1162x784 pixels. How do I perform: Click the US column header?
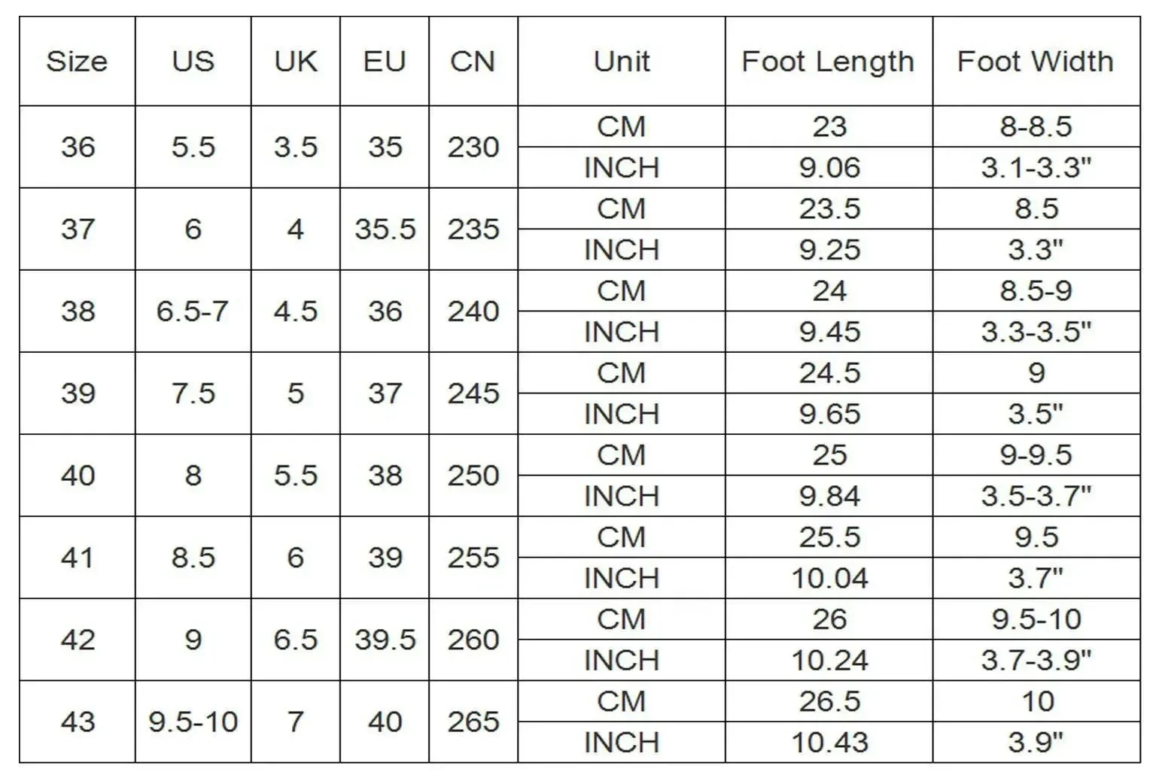193,62
